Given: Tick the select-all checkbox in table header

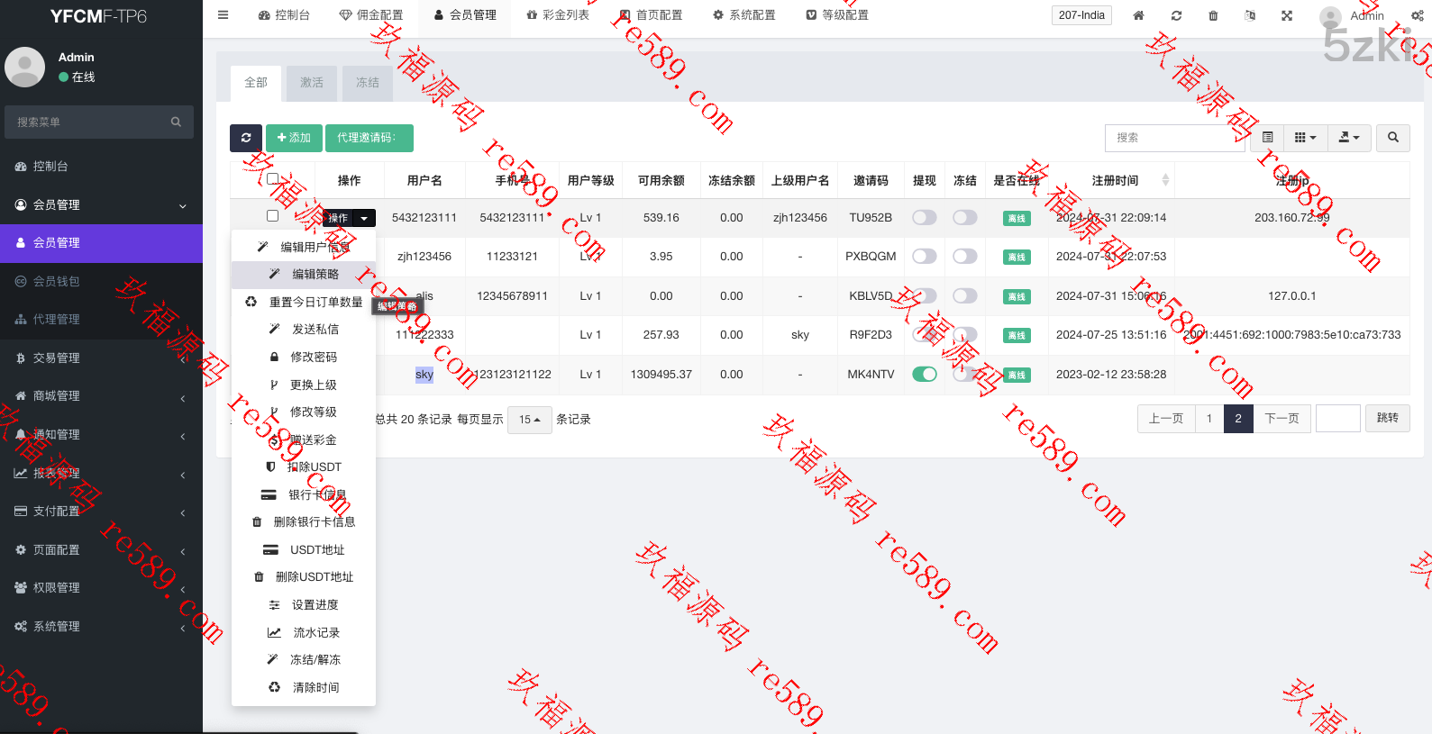Looking at the screenshot, I should point(272,179).
